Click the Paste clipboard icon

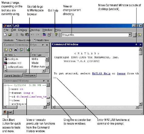(27, 35)
